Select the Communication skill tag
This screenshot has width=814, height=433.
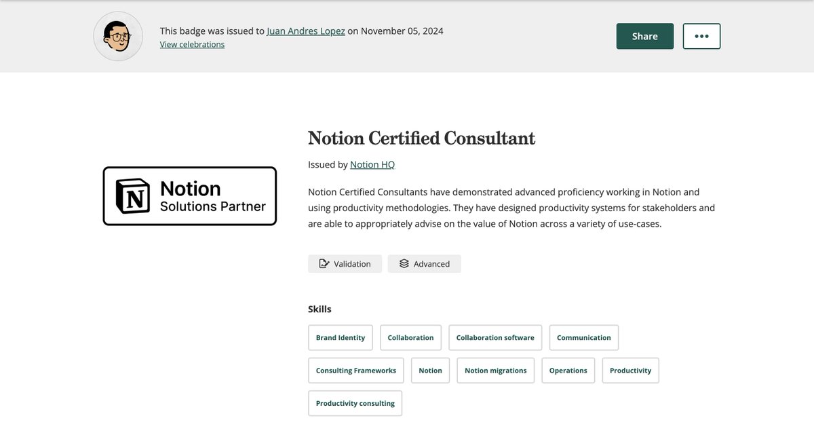(584, 337)
